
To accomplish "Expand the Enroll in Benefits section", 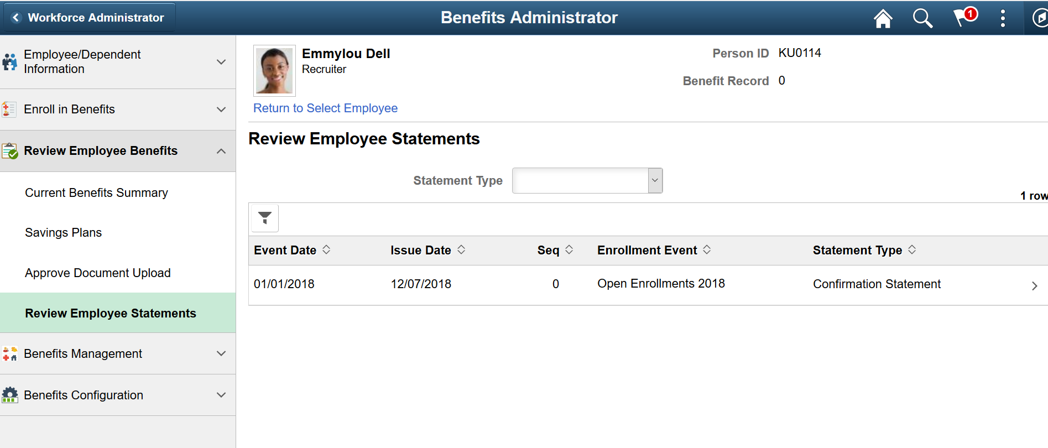I will (x=221, y=110).
